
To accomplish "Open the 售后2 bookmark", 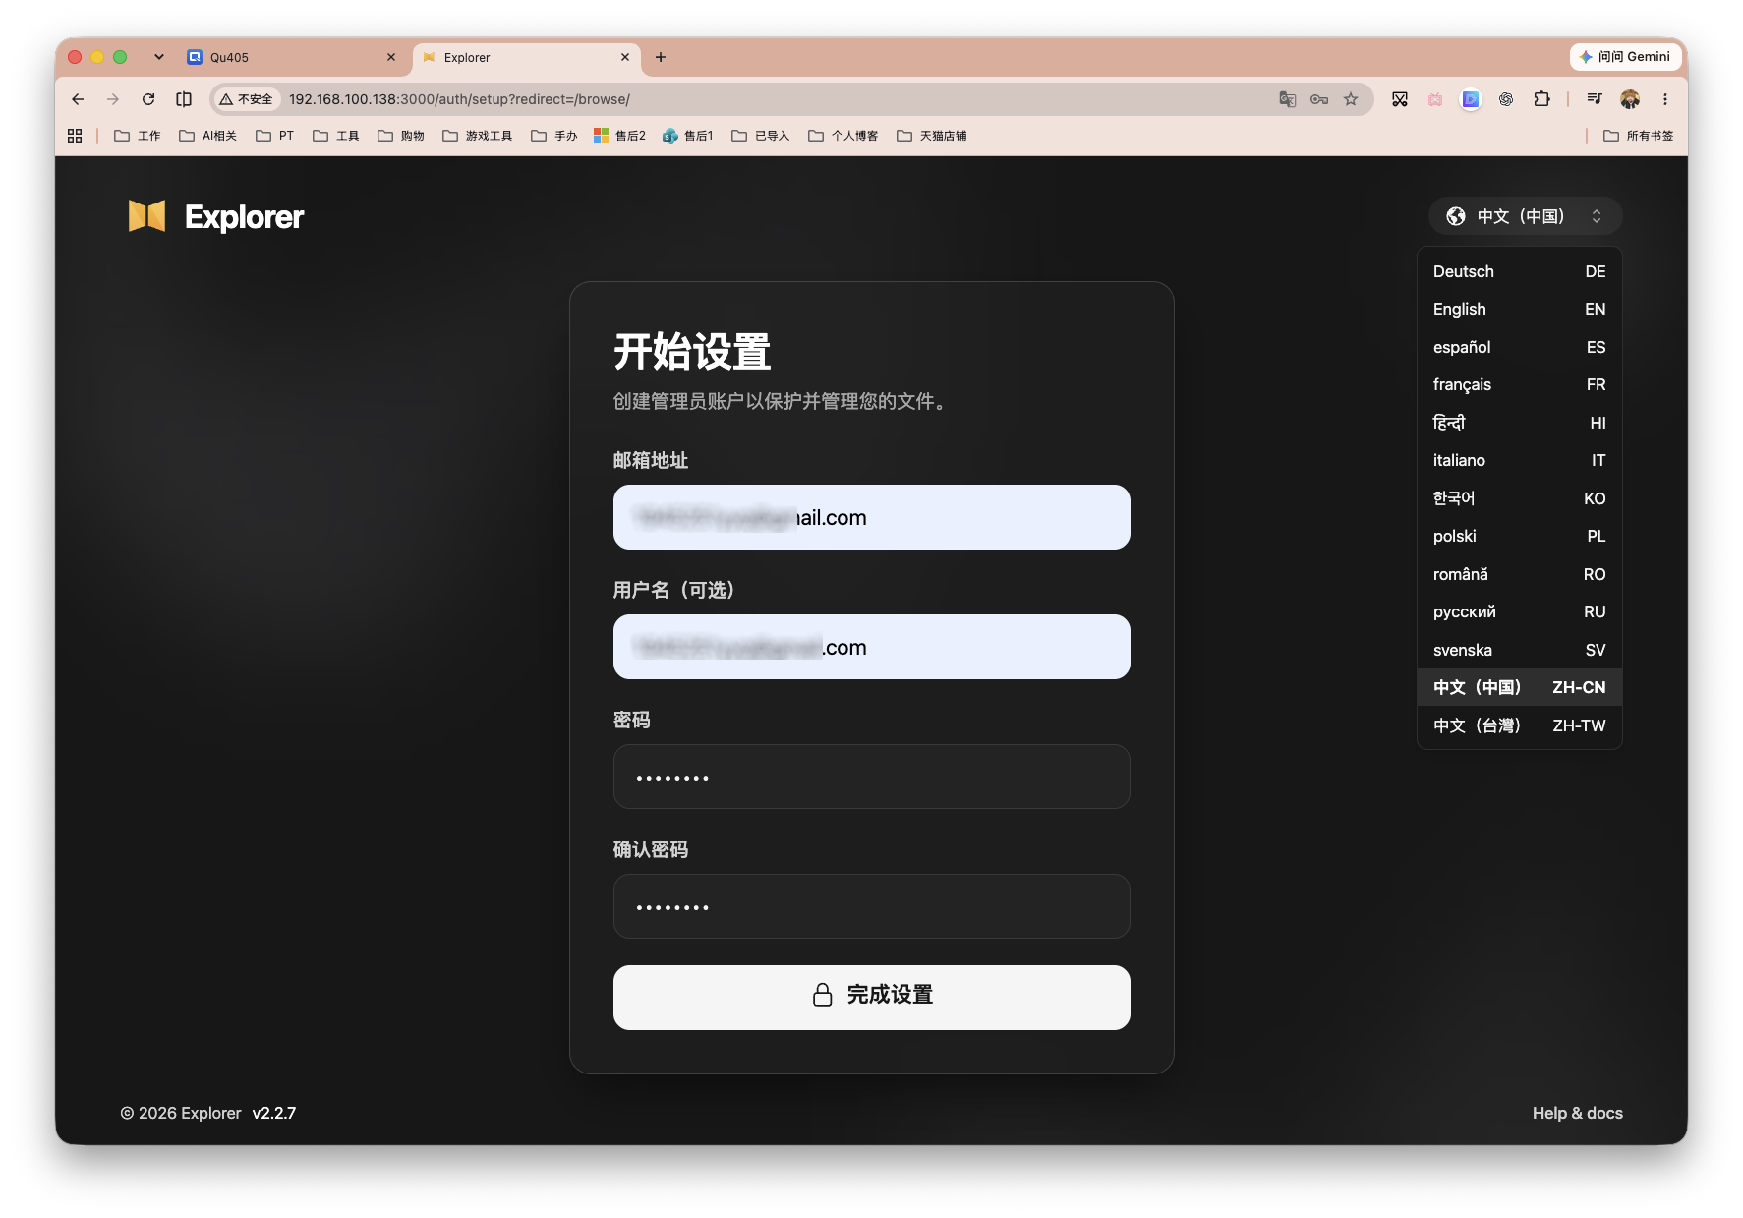I will (x=620, y=136).
